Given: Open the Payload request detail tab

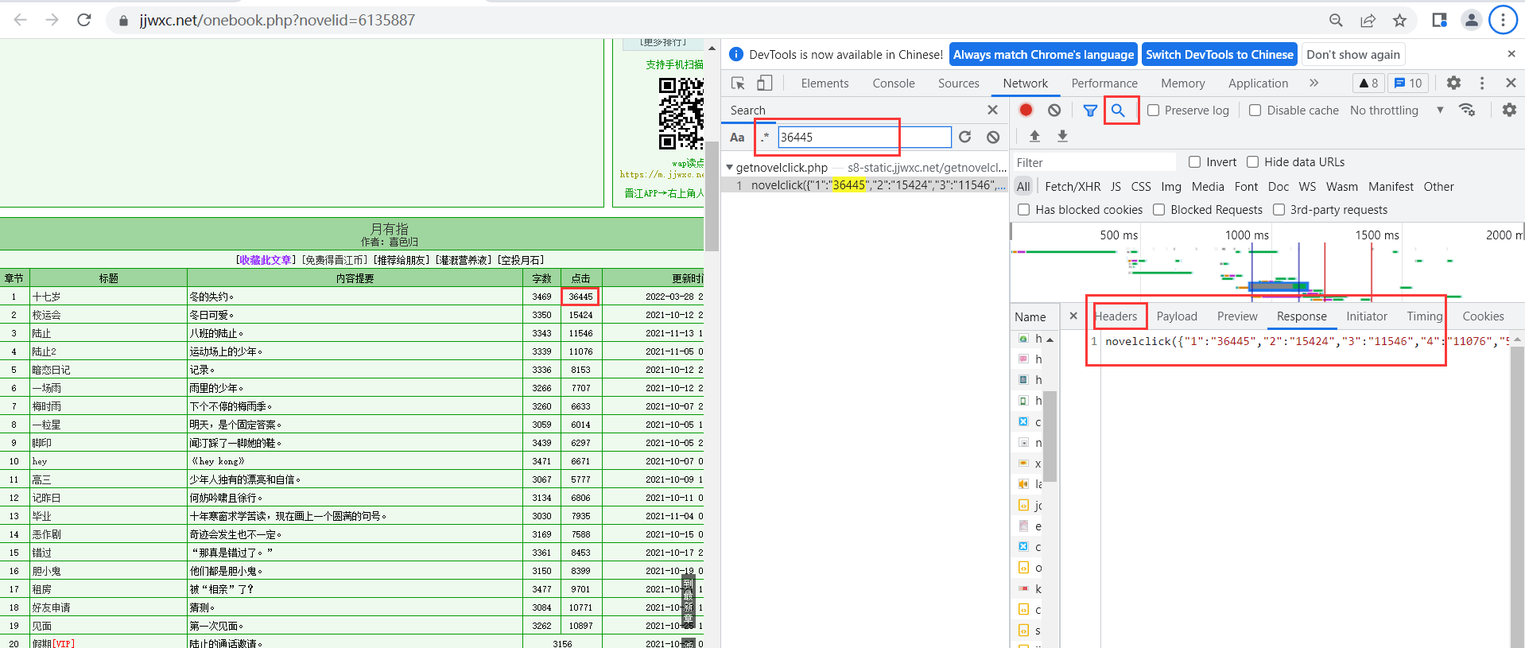Looking at the screenshot, I should tap(1177, 316).
